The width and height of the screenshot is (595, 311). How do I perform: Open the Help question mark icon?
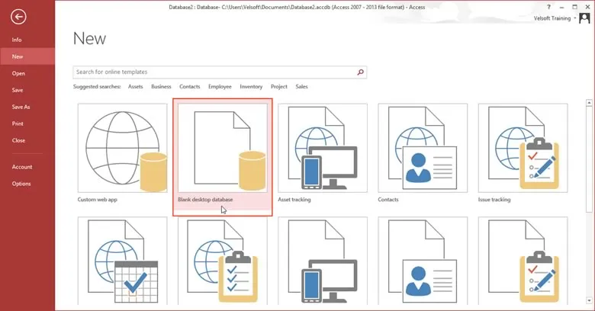point(548,7)
